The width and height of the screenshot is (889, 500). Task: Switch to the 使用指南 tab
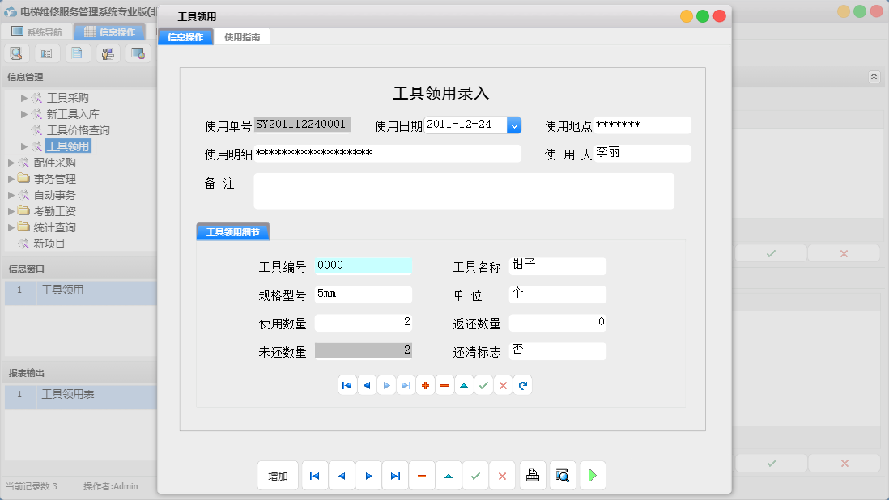click(242, 36)
